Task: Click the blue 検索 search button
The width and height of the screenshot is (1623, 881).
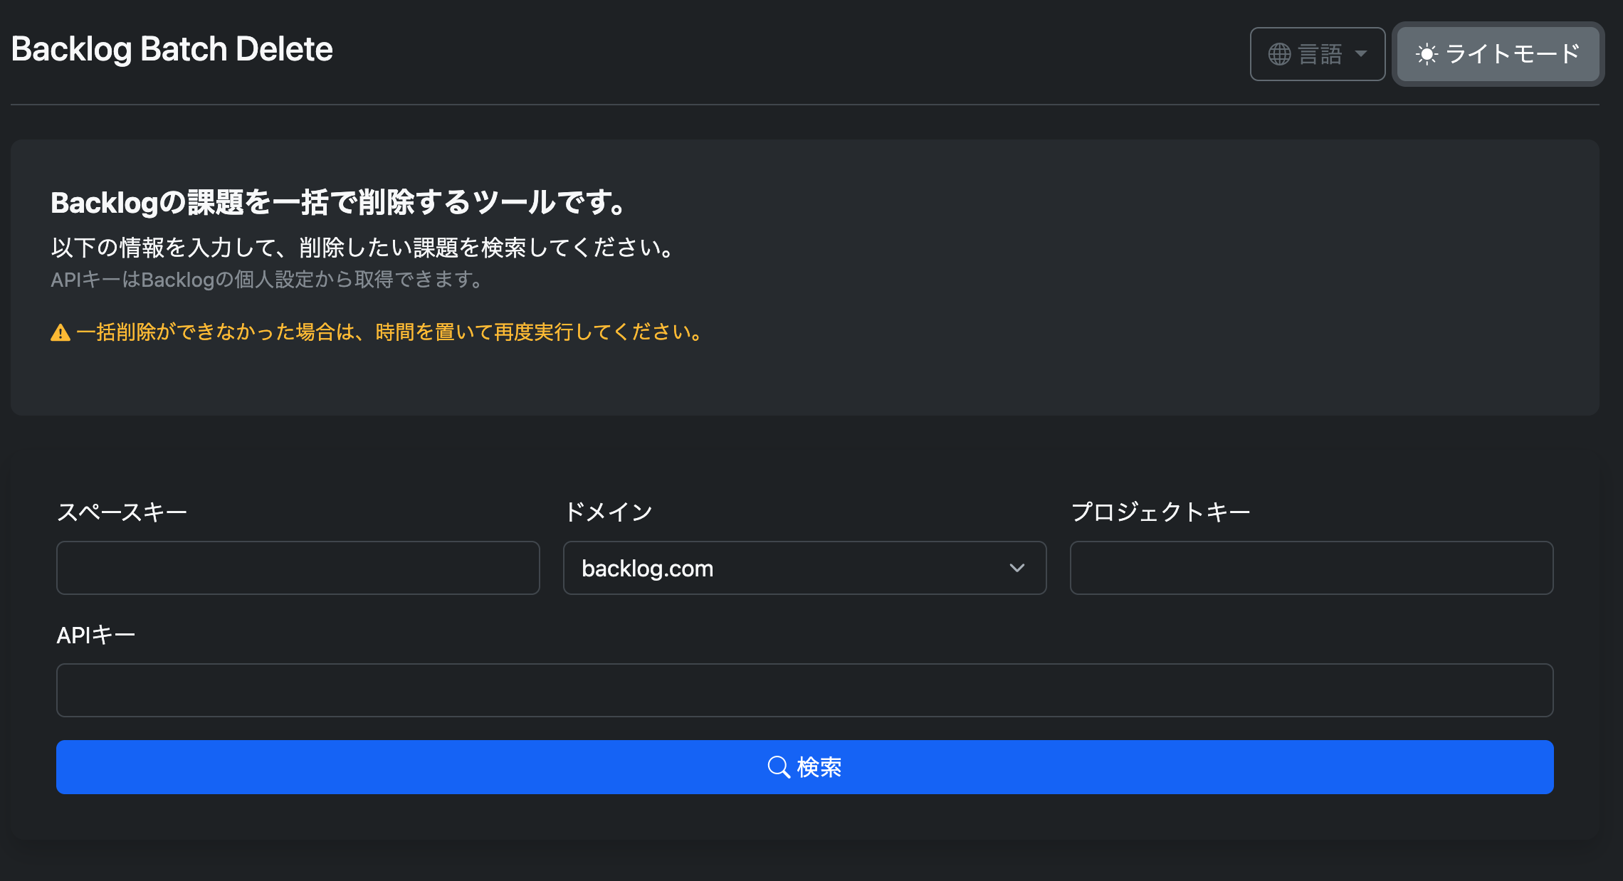Action: click(x=805, y=767)
